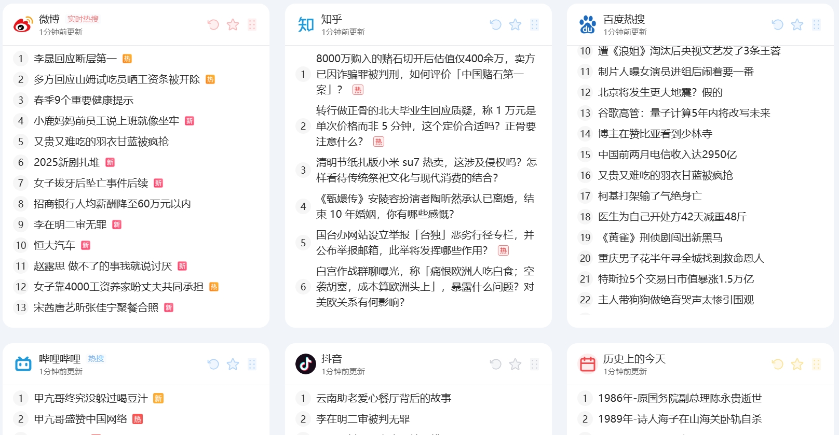The image size is (839, 435).
Task: Open Baidu item 柯基打架输了气绝身亡
Action: [650, 196]
